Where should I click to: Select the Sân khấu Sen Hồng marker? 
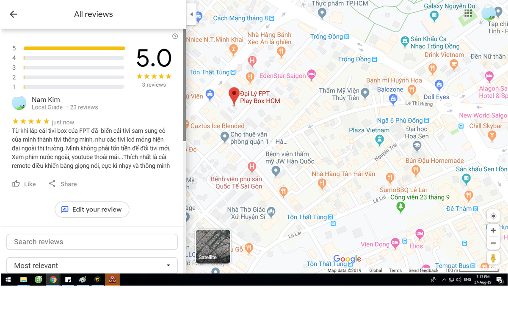pos(466,179)
